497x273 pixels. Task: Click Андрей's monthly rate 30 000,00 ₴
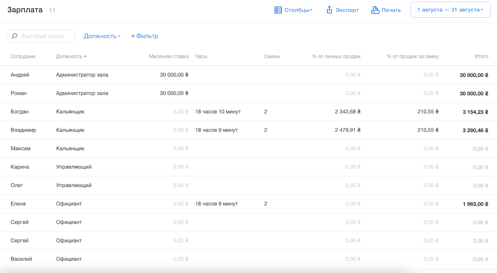(174, 75)
